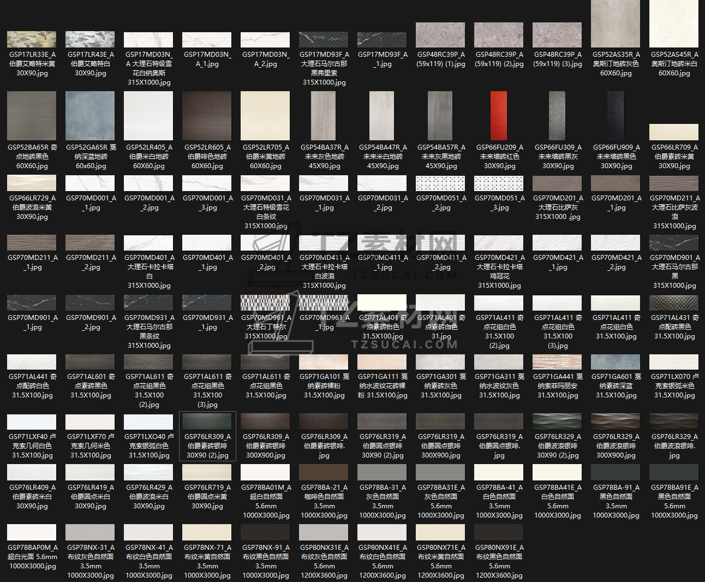Click highlighted file GSP76LR309_A 伯爵素砖银啡 30X90 (2).jpg
Screen dimensions: 705x582
click(207, 436)
